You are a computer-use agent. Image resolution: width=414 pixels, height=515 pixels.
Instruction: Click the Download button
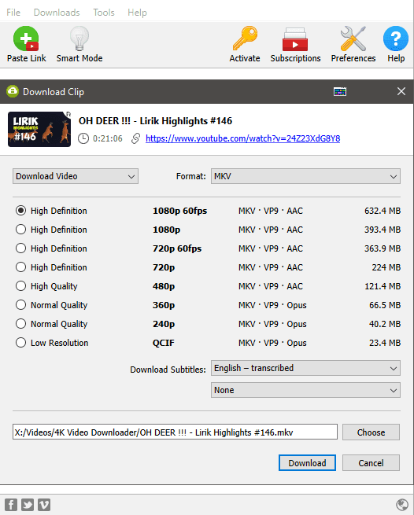pyautogui.click(x=307, y=463)
